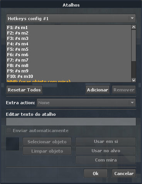Confirm with the Ok button
The image size is (142, 184).
point(96,174)
